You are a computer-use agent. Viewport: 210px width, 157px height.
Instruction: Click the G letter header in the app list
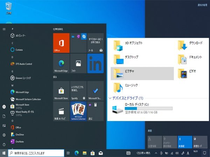[13, 71]
